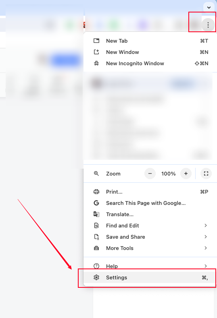Click the Translate icon
The height and width of the screenshot is (318, 217).
[96, 215]
